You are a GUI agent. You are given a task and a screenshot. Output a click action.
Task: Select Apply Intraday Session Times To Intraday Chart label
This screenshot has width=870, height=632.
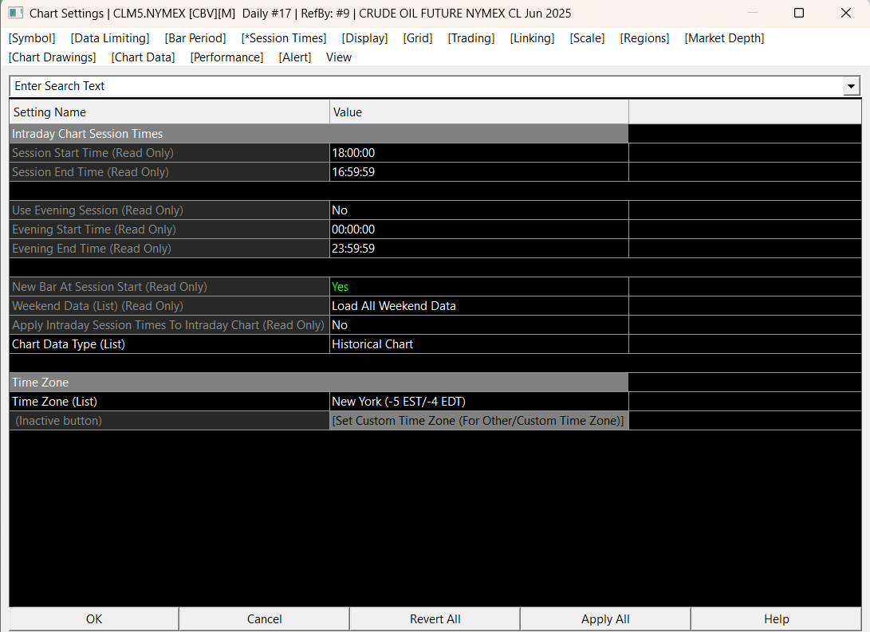(x=169, y=325)
